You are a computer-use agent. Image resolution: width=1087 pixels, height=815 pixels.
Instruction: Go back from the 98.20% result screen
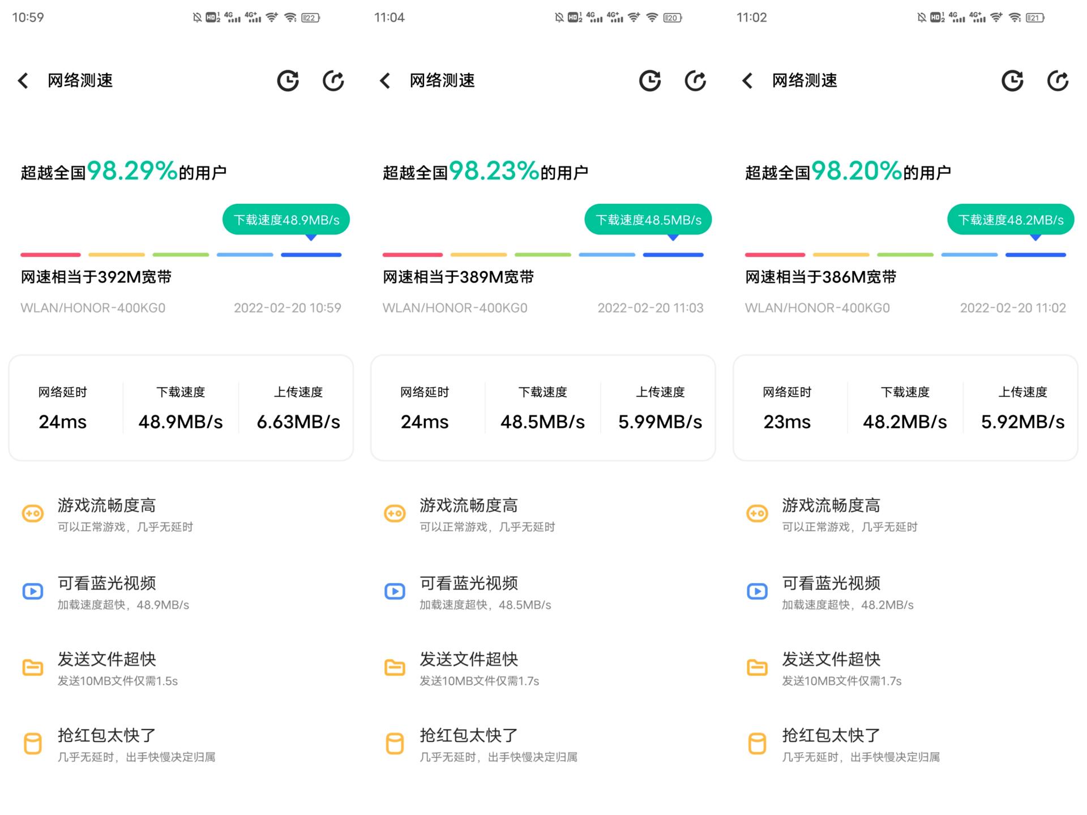[x=747, y=81]
